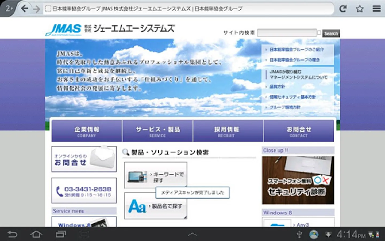Open the browser tab switcher showing 2
The image size is (385, 241).
coord(9,9)
